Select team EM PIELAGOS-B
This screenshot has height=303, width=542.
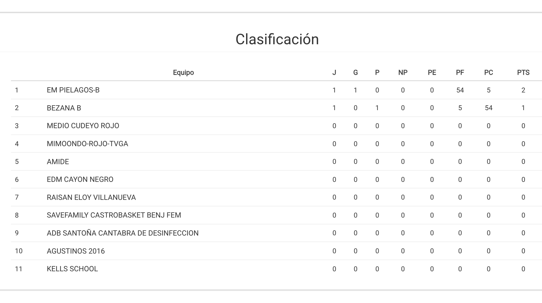[x=73, y=90]
